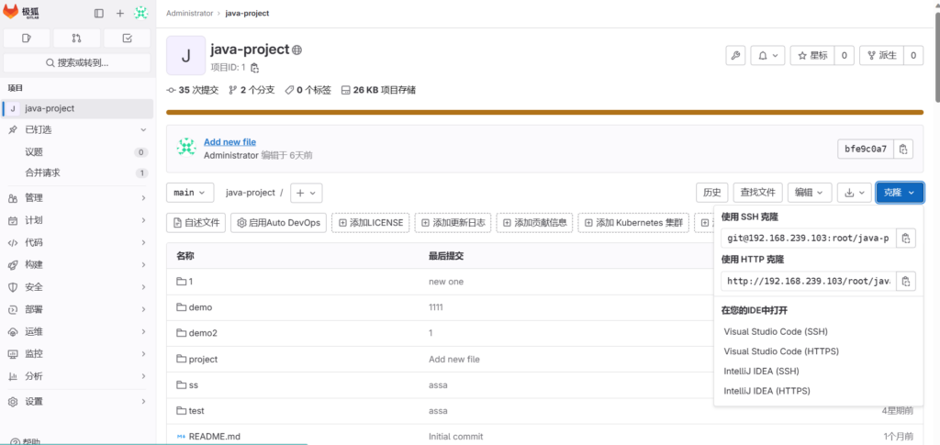Click the orange language bar

(544, 113)
